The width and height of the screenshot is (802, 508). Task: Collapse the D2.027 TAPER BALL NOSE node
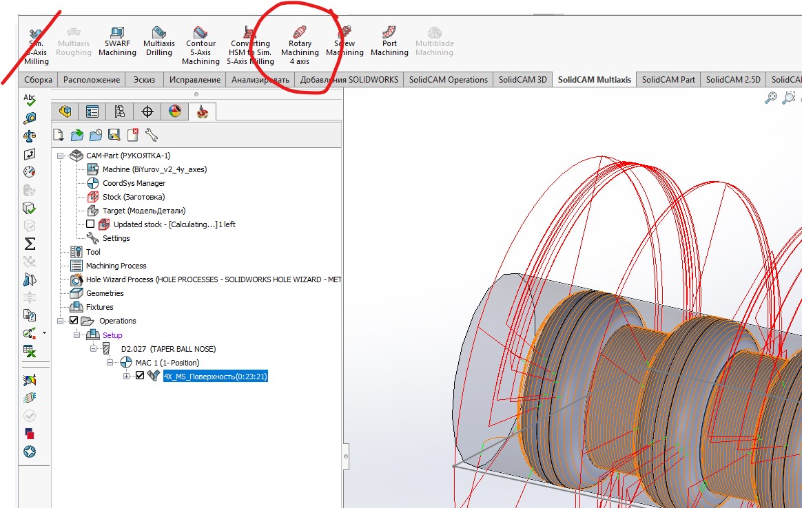pos(93,348)
